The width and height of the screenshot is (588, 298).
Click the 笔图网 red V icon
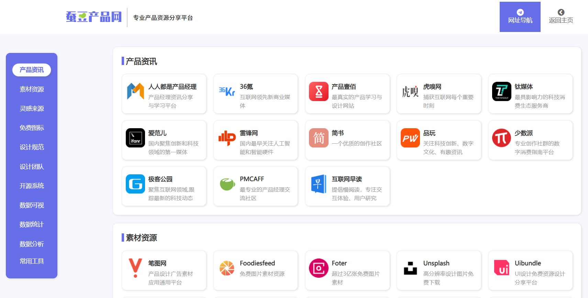click(135, 268)
